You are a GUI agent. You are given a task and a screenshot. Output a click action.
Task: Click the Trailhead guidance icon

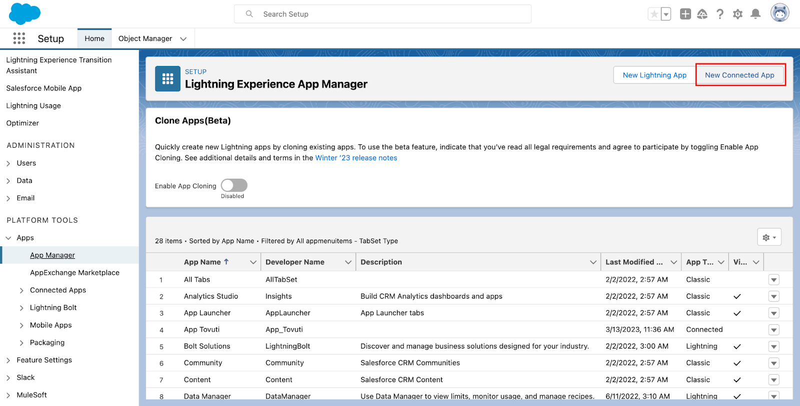[702, 14]
